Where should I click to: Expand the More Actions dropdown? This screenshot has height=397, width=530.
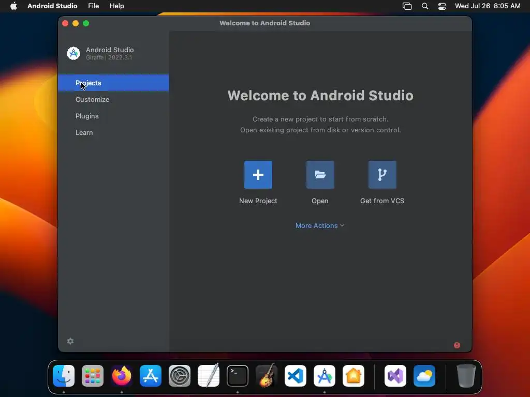pos(320,225)
